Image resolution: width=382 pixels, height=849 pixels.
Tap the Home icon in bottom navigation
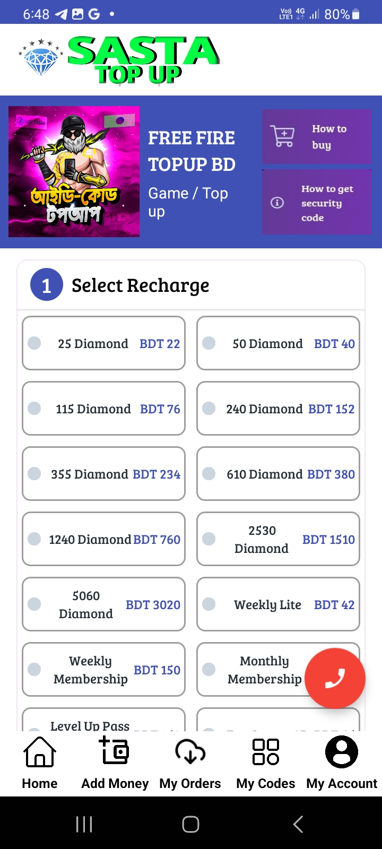click(x=40, y=752)
